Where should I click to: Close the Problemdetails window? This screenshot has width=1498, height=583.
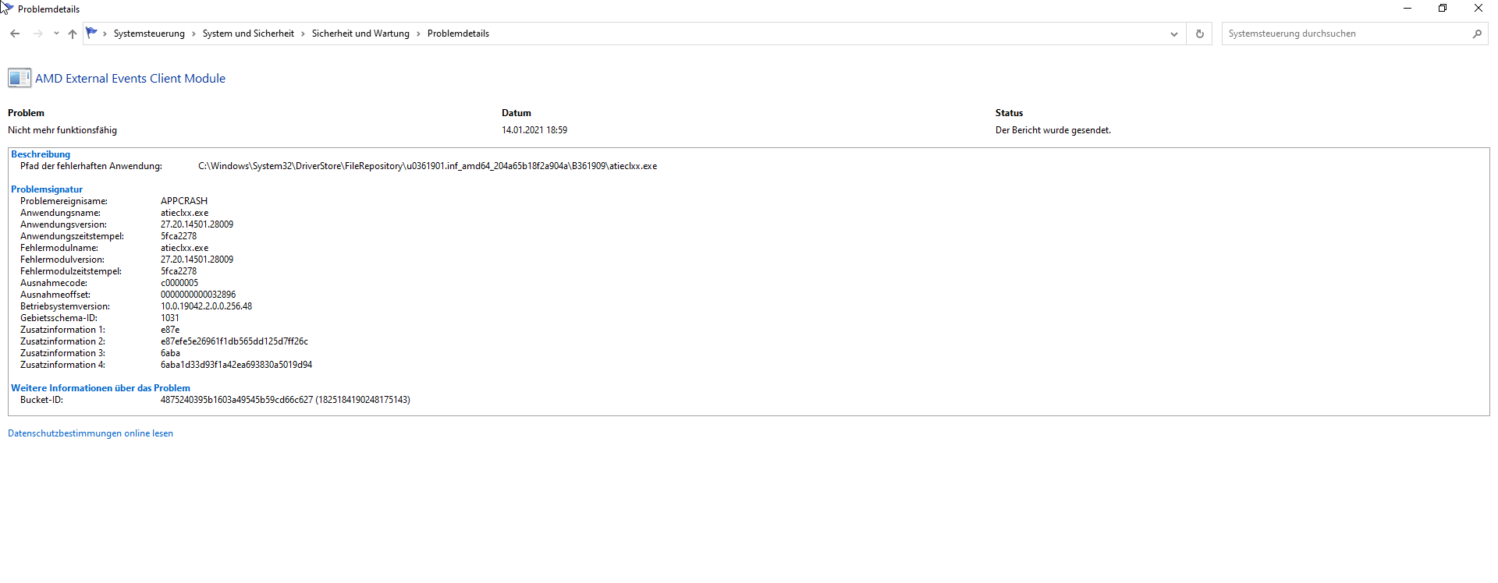coord(1478,9)
